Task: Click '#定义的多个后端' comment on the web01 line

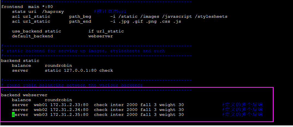Action: pyautogui.click(x=242, y=105)
